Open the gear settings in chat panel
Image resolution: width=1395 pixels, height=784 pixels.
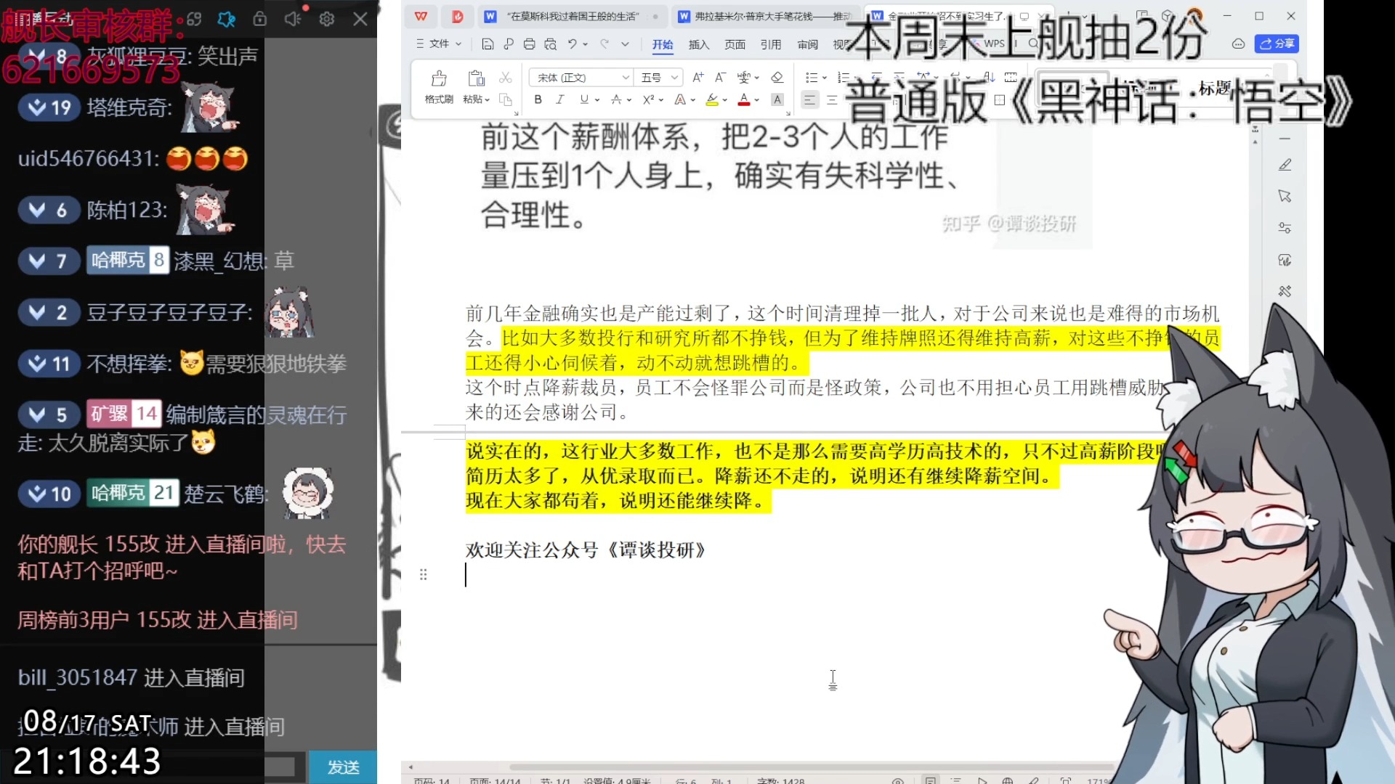coord(327,19)
